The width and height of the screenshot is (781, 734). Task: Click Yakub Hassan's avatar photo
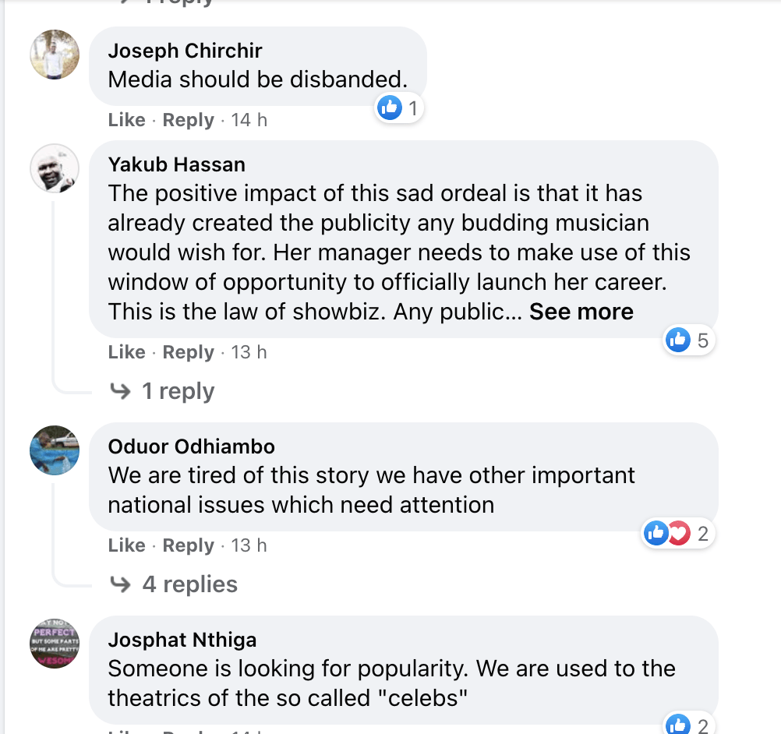55,168
